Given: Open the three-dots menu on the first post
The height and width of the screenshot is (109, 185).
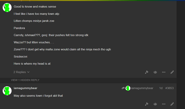Looking at the screenshot, I should [x=164, y=72].
